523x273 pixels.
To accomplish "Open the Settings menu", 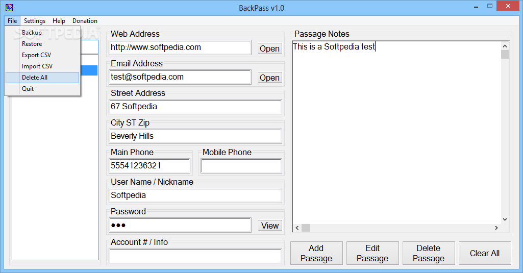I will [35, 21].
